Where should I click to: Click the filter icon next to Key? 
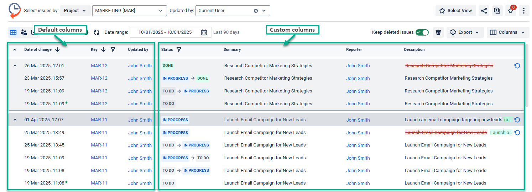click(113, 49)
